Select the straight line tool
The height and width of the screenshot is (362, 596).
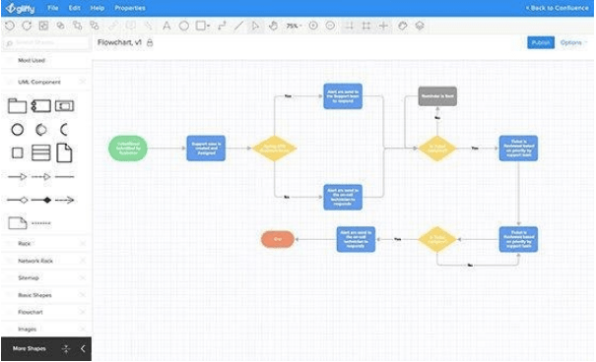238,26
